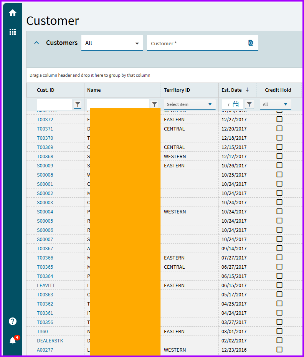Screen dimensions: 304x357
Task: Open the apps grid menu icon
Action: point(13,32)
